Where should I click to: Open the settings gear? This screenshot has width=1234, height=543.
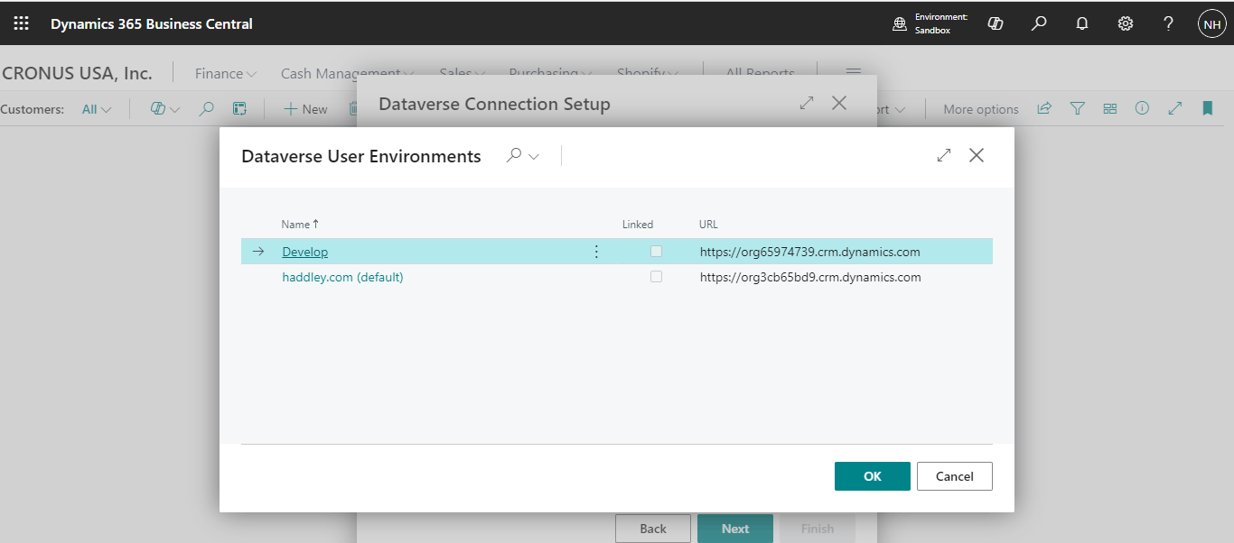coord(1126,24)
